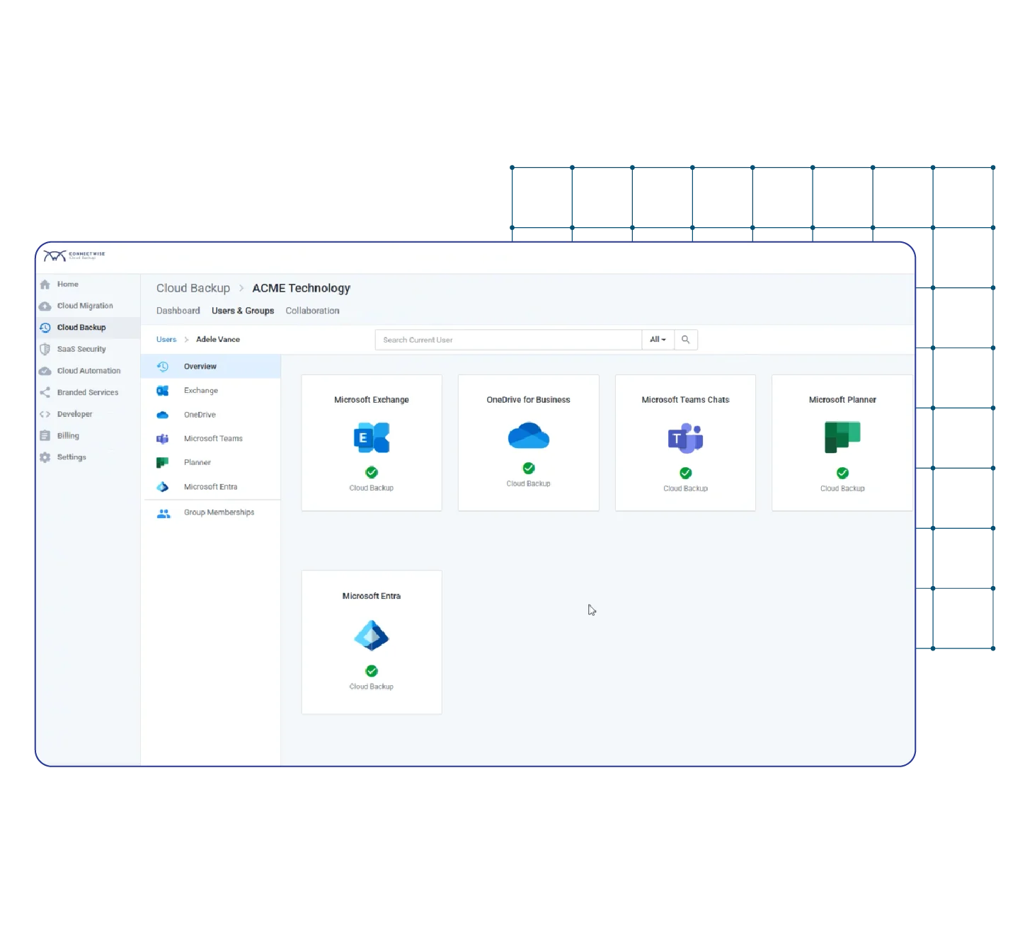Click the Branded Services share icon
The height and width of the screenshot is (935, 1020).
(45, 393)
